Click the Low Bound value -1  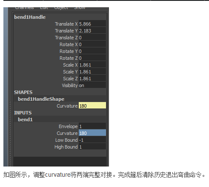(92, 140)
